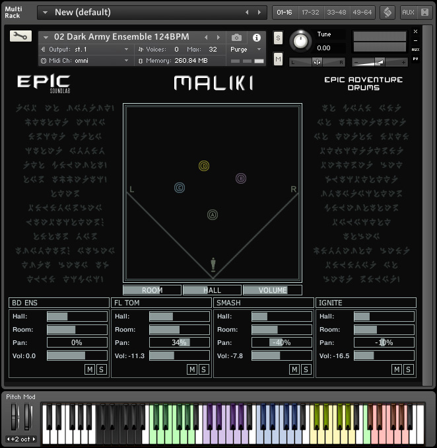437x448 pixels.
Task: Show small AUX button on instrument
Action: point(416,50)
